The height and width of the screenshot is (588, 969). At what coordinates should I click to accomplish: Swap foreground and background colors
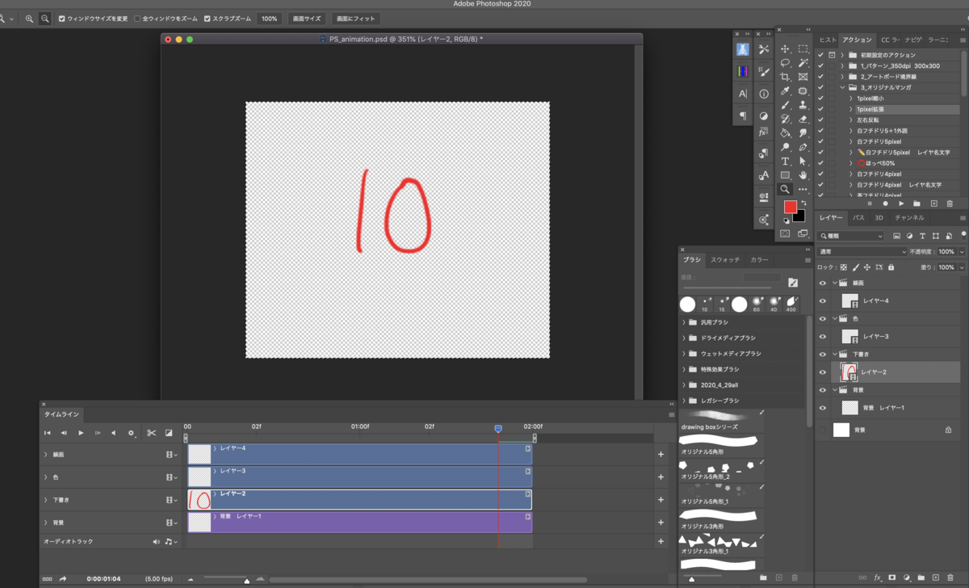click(x=803, y=204)
